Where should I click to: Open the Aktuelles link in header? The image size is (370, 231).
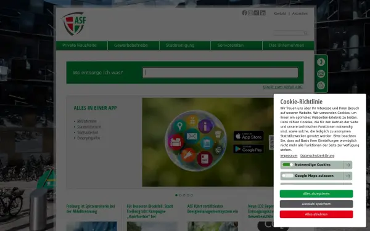[x=300, y=14]
